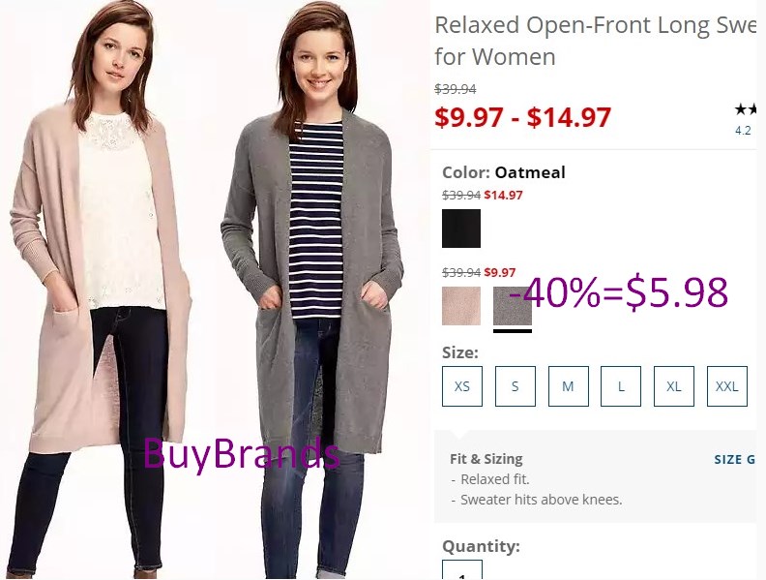Click the Quantity input box

(462, 569)
